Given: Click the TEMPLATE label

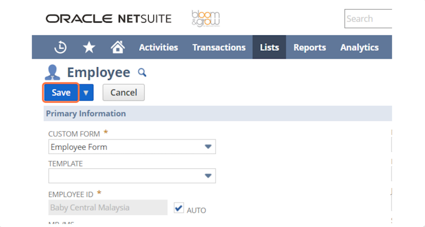Looking at the screenshot, I should (66, 164).
